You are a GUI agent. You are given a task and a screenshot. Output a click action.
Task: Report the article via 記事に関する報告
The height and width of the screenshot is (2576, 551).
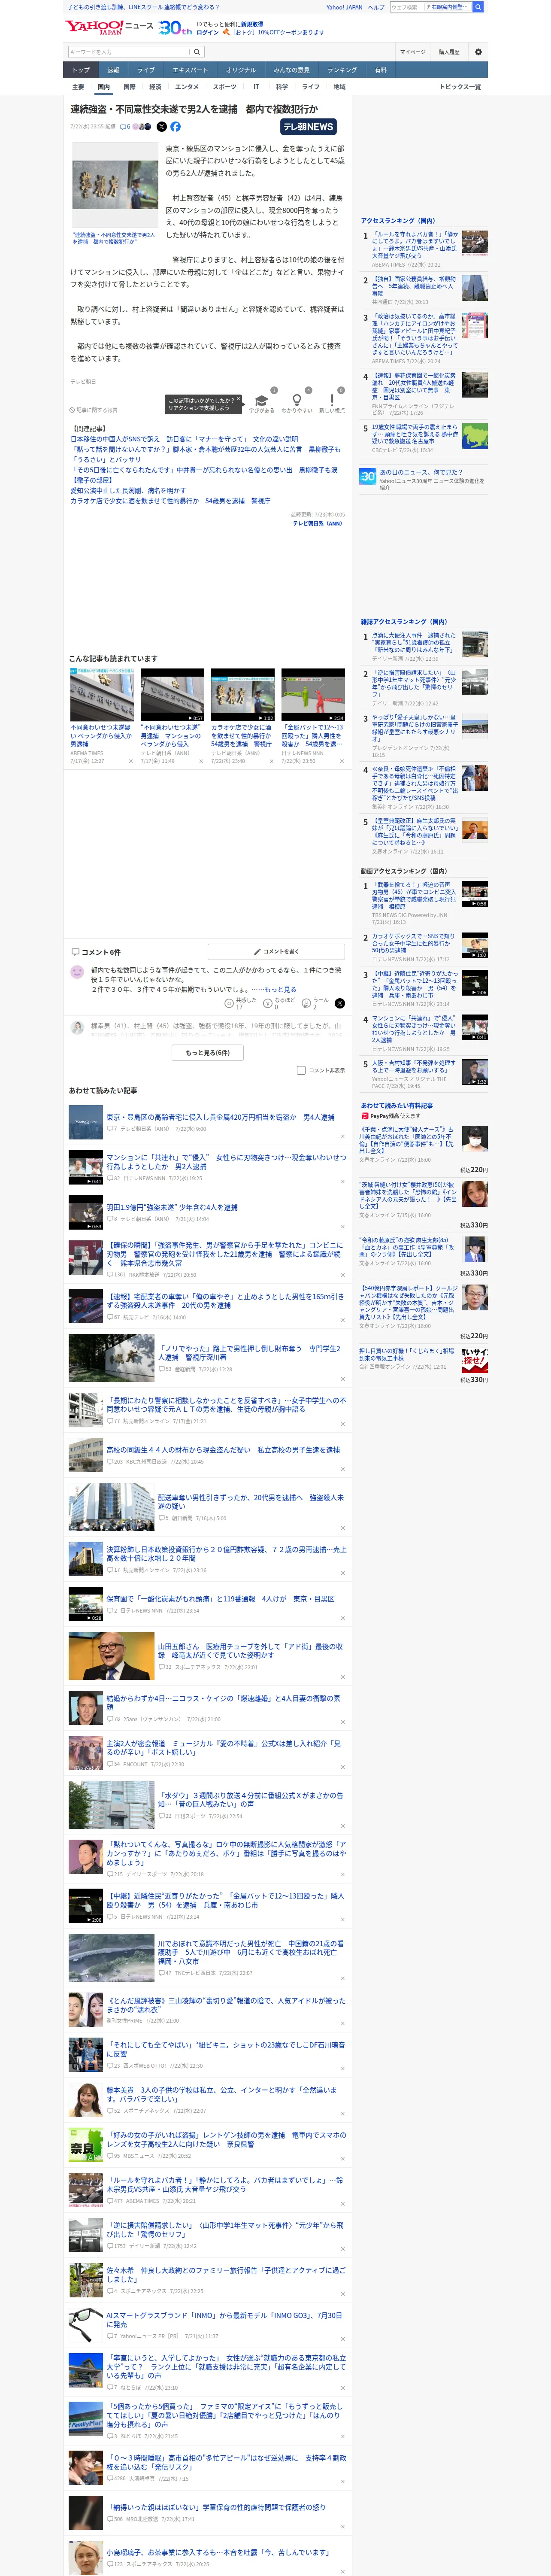tap(93, 410)
